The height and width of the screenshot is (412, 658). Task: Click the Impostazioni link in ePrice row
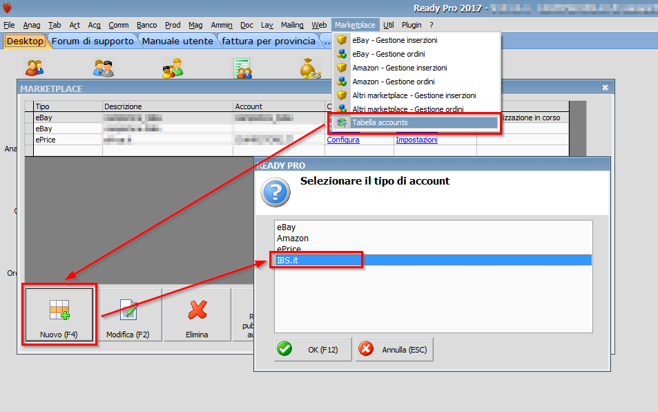[x=416, y=140]
